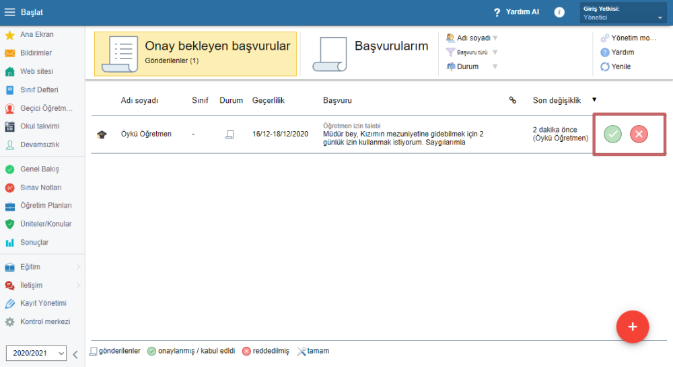The image size is (673, 367).
Task: Open Öğretim Planları briefcase icon
Action: pos(9,206)
